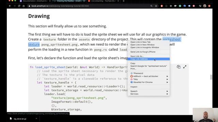Image resolution: width=218 pixels, height=122 pixels.
Task: Select Send Link to iPhone entry
Action: pos(149,52)
